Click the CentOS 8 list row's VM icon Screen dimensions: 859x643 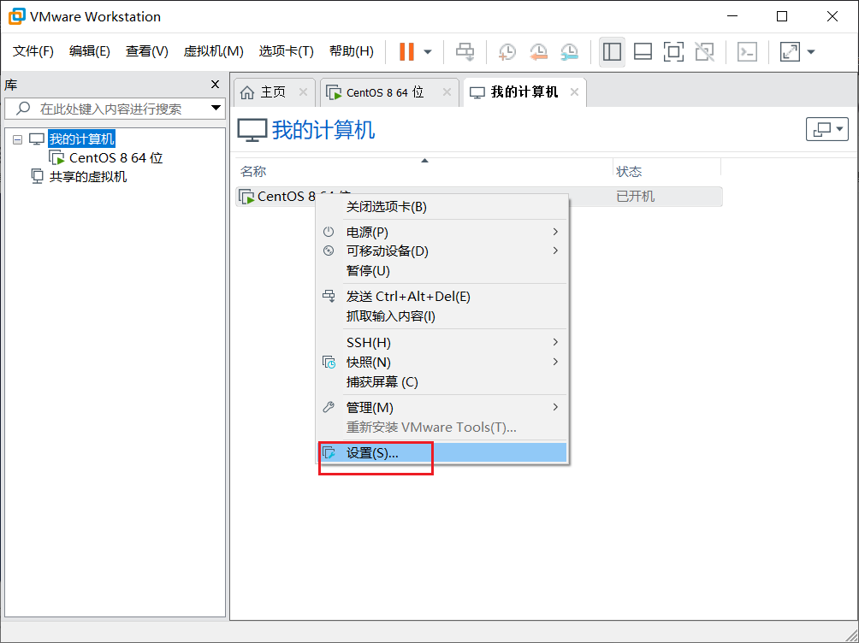(x=246, y=197)
